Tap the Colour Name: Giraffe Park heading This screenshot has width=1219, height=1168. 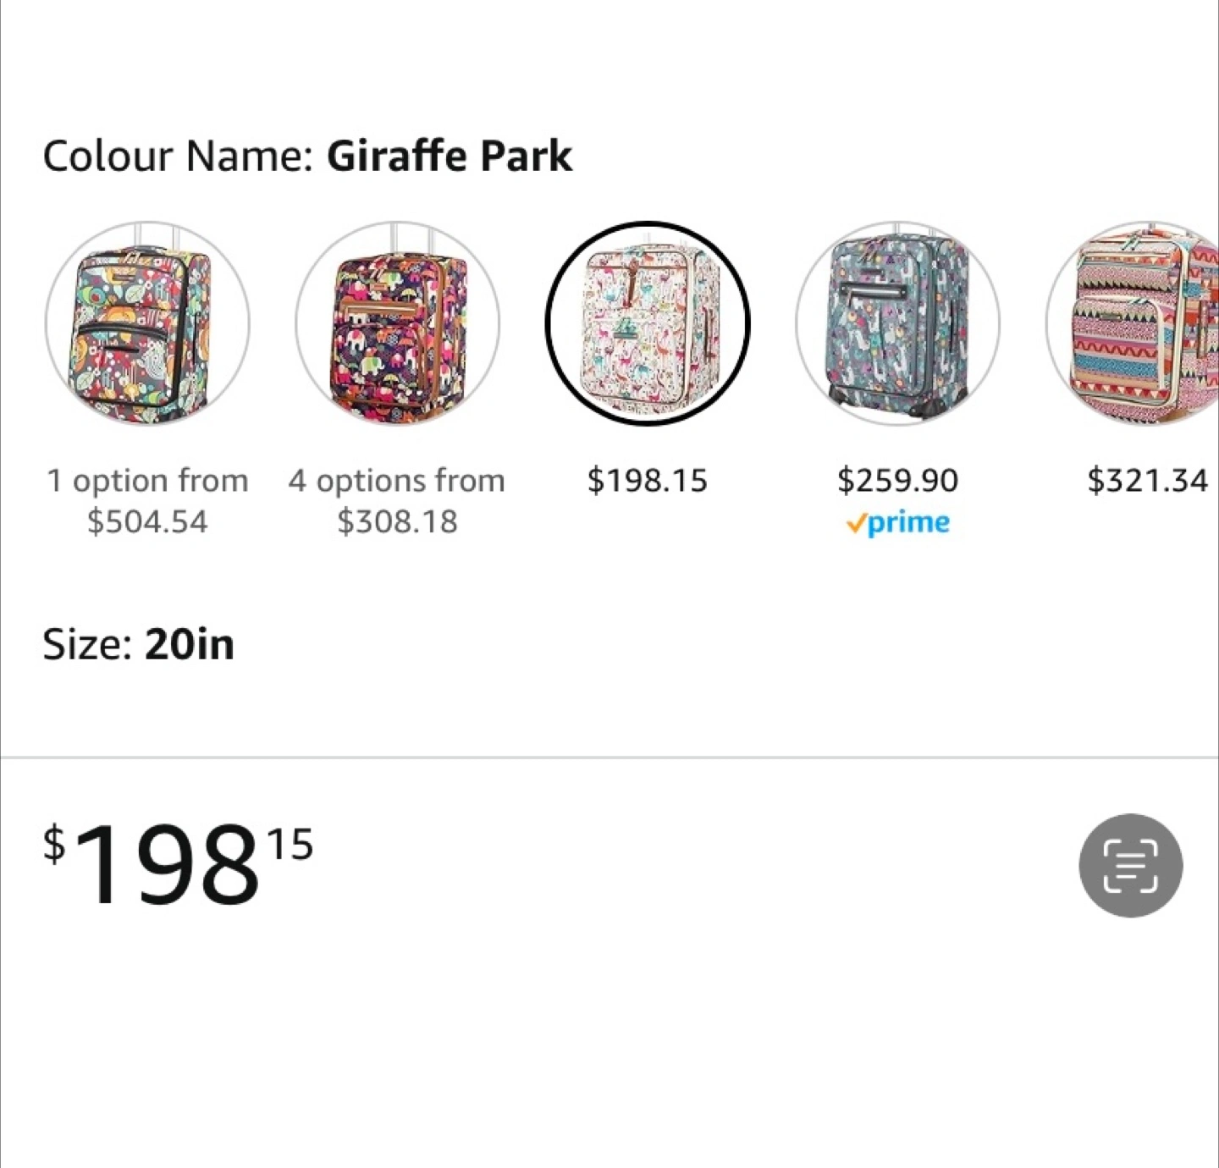(x=307, y=156)
